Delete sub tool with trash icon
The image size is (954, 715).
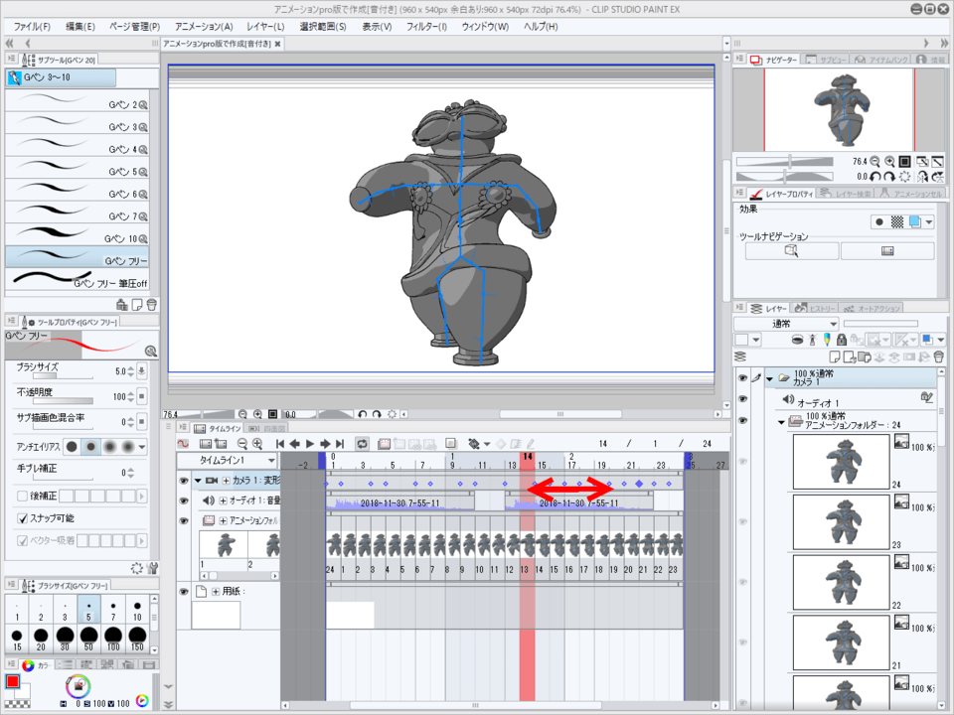tap(151, 305)
